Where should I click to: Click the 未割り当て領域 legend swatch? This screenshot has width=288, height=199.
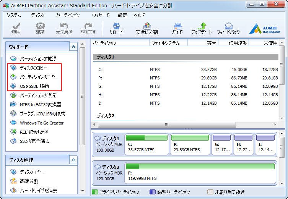[x=210, y=192]
